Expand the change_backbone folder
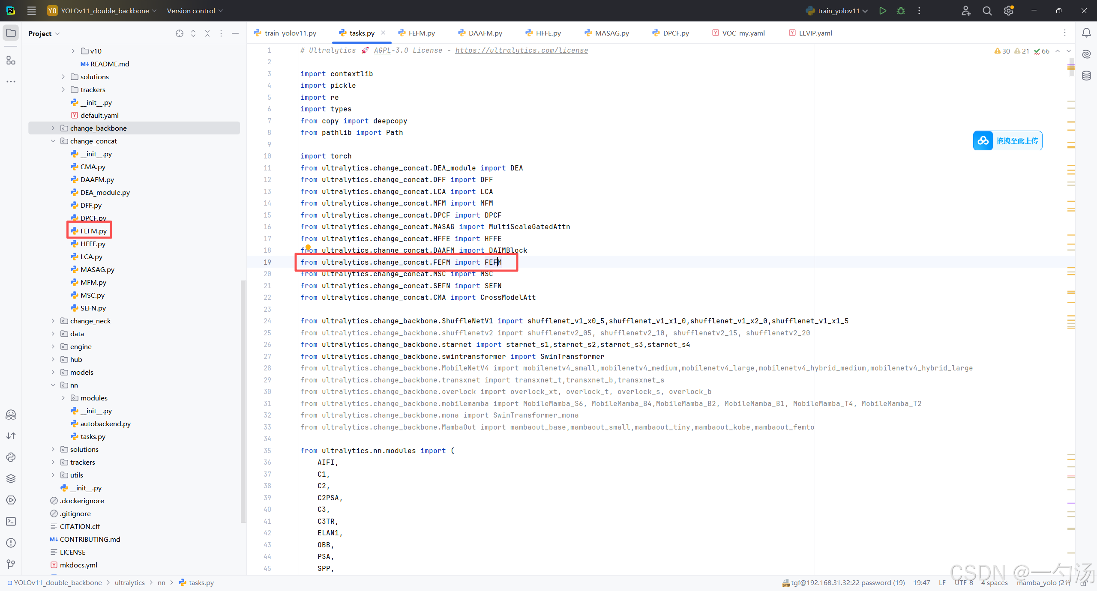This screenshot has height=591, width=1097. tap(53, 128)
